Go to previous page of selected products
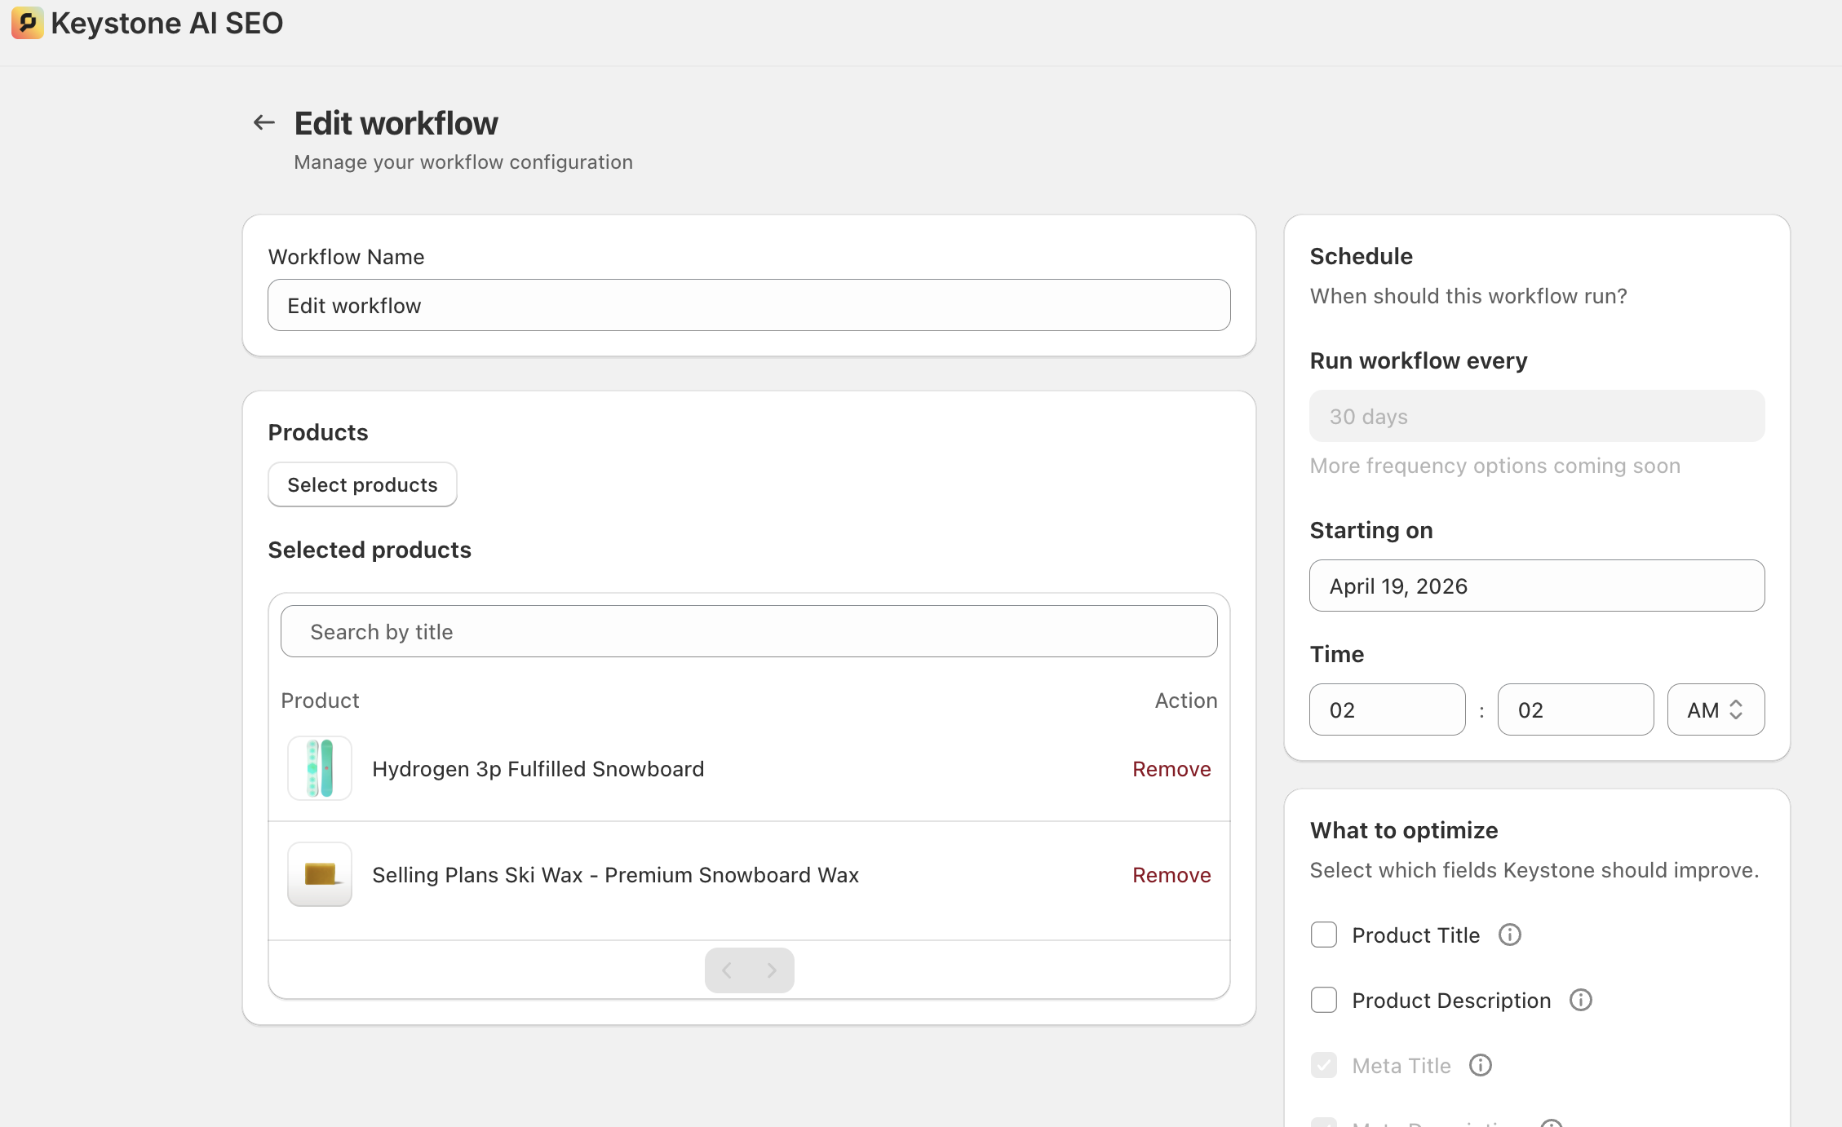This screenshot has width=1842, height=1127. tap(727, 970)
